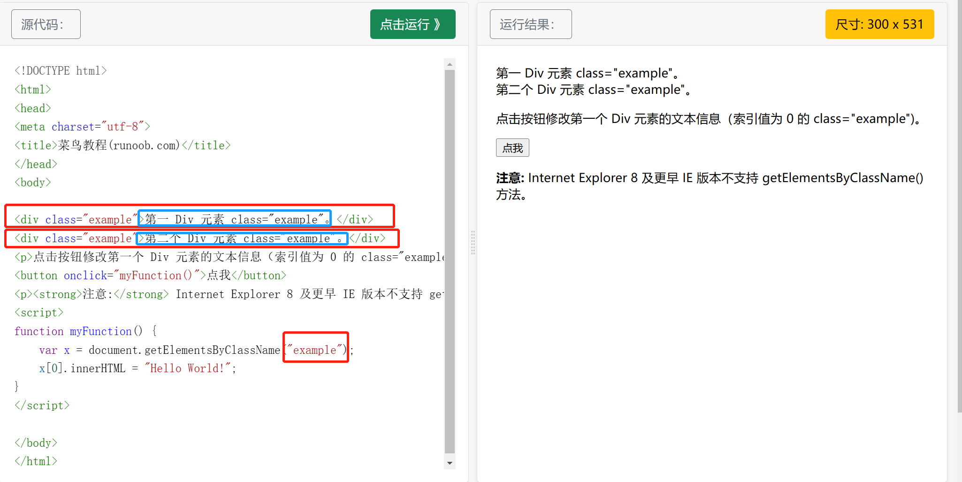This screenshot has height=482, width=962.
Task: Click the code editor vertical scrollbar thumb
Action: click(x=450, y=262)
